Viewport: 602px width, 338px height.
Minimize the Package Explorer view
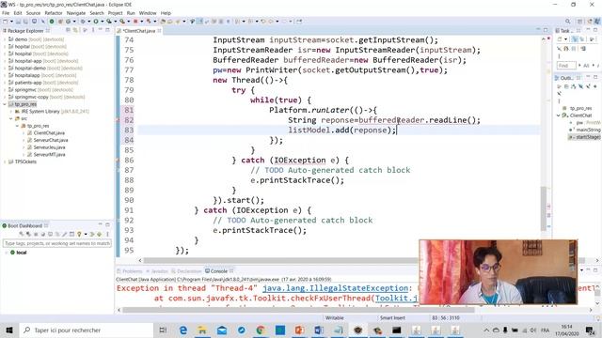click(101, 30)
